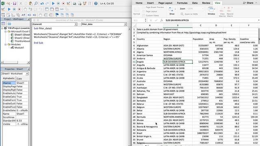Click Zoom to 100% button
The image size is (260, 146).
[x=189, y=14]
